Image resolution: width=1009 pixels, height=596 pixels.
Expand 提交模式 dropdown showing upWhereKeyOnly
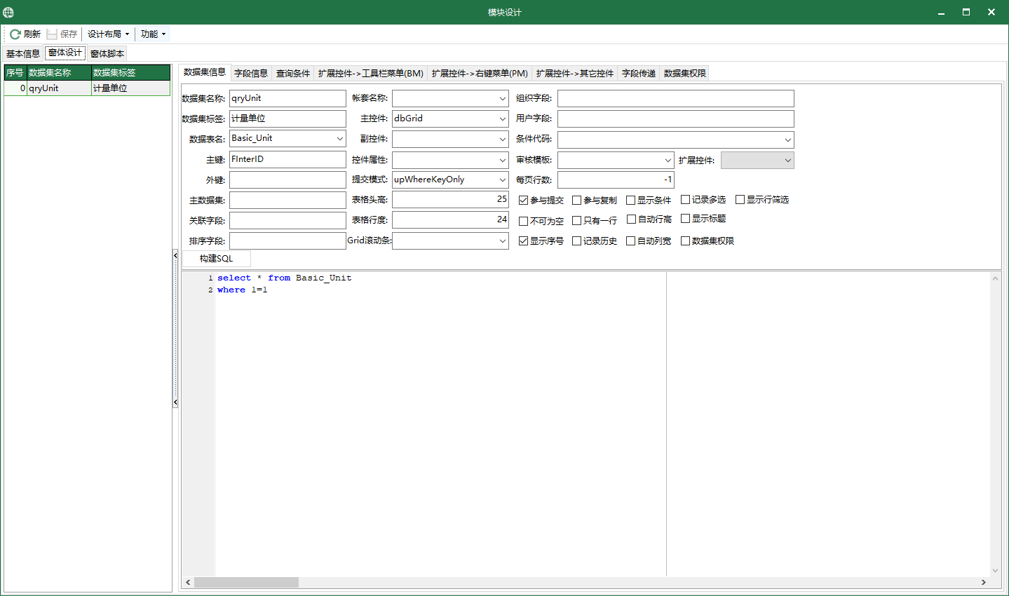pyautogui.click(x=503, y=180)
